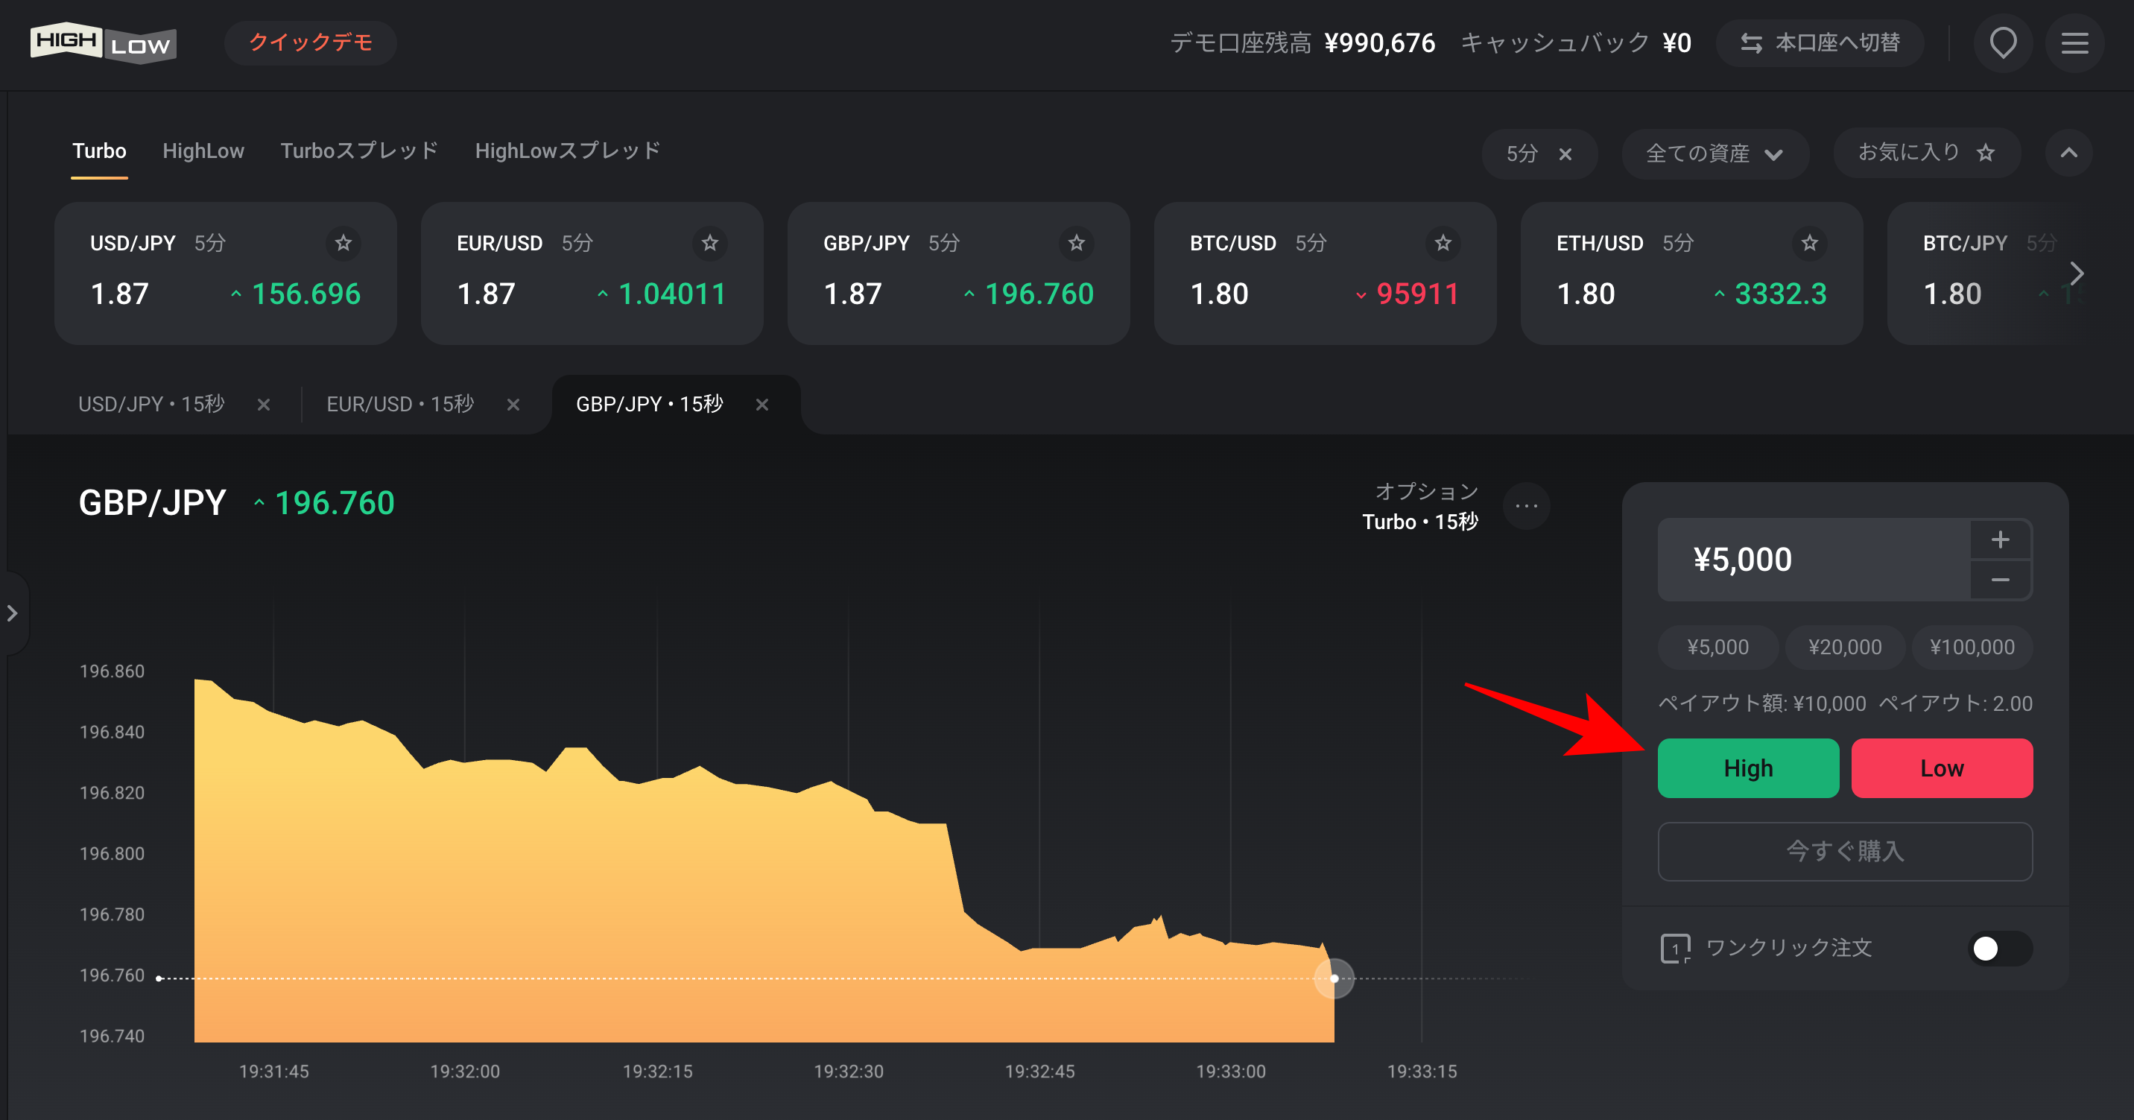Click 本口座へ切替 switch account button

click(1820, 43)
